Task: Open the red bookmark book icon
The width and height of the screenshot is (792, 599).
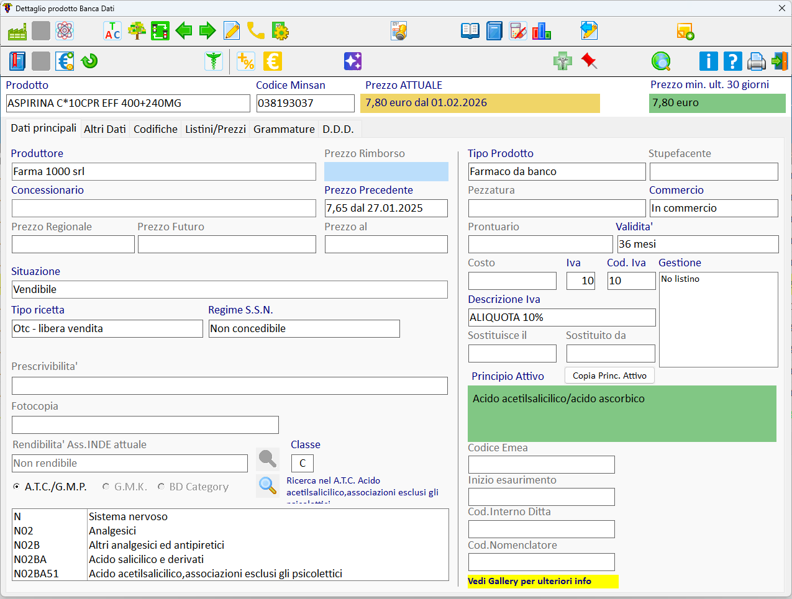Action: 17,61
